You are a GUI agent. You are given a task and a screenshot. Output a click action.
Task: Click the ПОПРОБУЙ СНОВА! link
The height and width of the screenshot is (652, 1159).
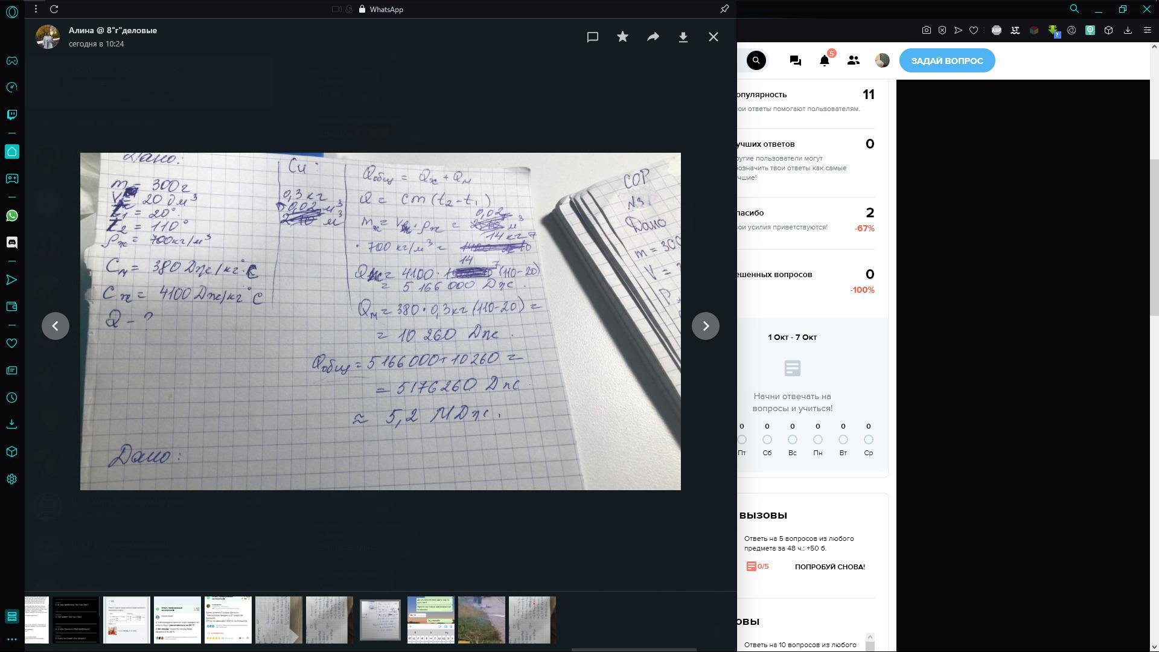829,566
